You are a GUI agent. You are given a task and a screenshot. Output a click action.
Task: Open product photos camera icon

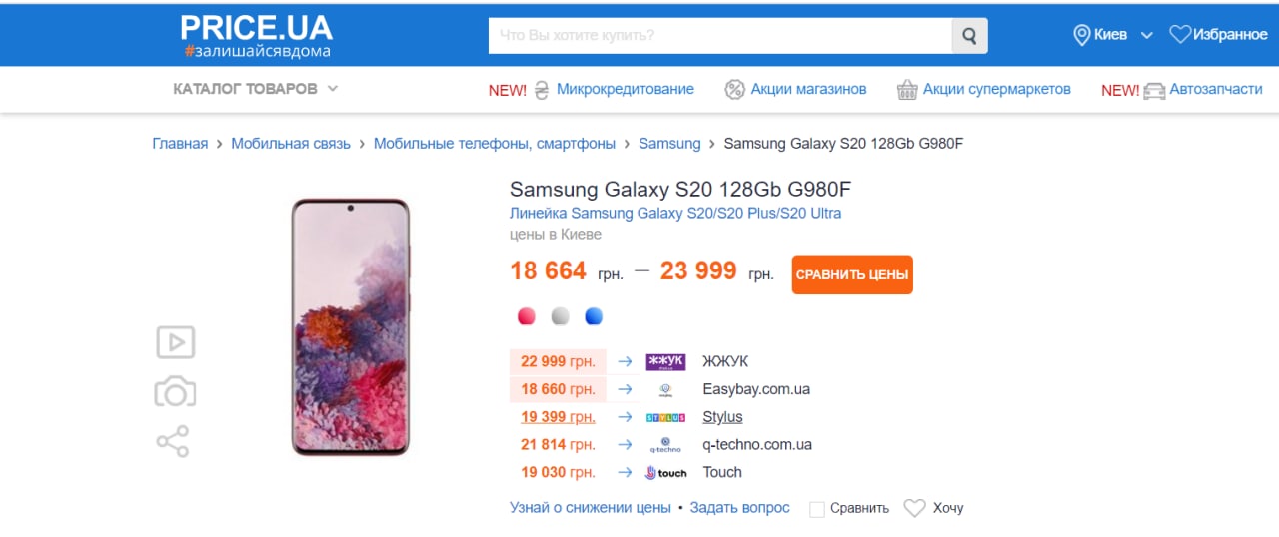tap(175, 393)
